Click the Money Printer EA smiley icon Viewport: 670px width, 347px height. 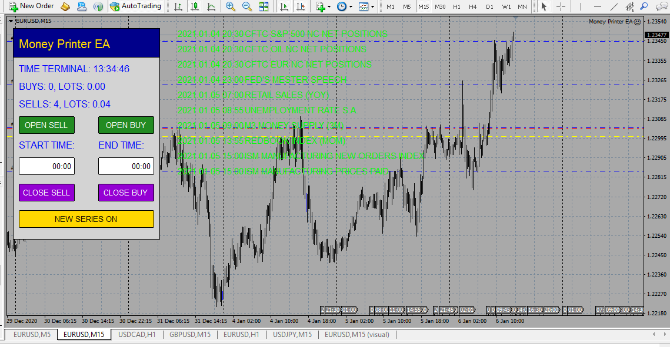click(637, 21)
